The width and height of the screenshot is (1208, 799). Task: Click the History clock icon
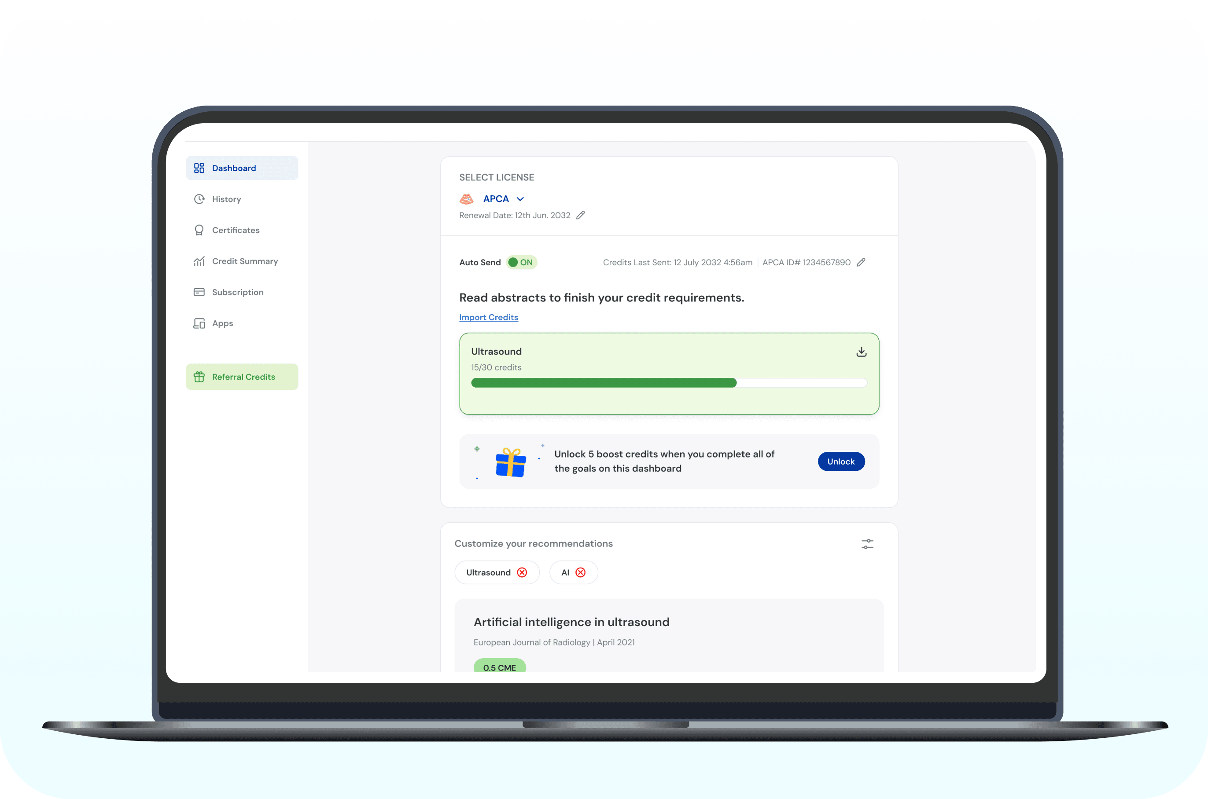(199, 199)
